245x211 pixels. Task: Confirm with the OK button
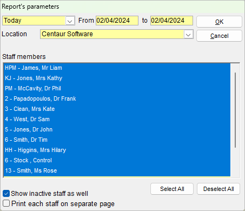(x=219, y=22)
